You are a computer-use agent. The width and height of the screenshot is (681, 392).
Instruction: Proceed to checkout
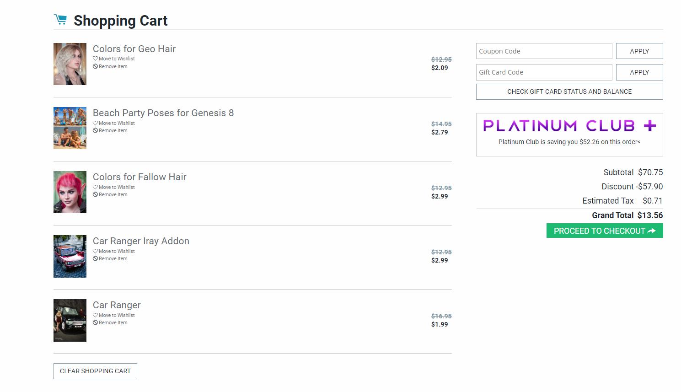tap(604, 231)
